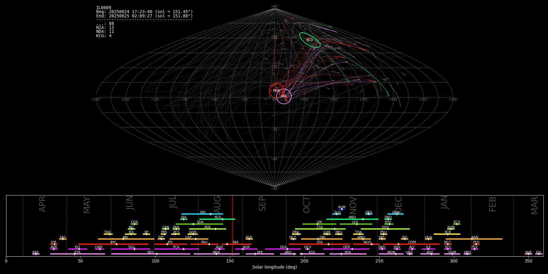Click the DEC month label in timeline
The width and height of the screenshot is (548, 274).
pos(398,205)
